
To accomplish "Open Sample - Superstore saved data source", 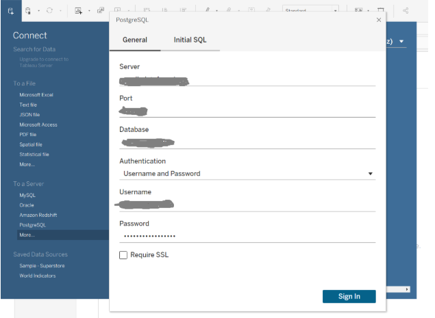I will (42, 265).
